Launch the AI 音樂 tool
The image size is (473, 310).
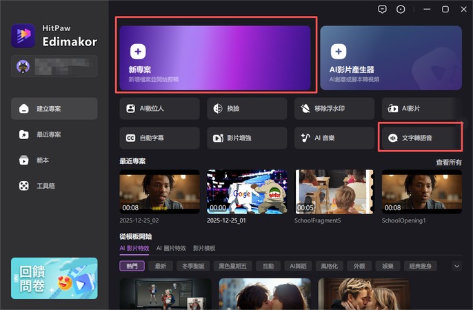coord(334,138)
